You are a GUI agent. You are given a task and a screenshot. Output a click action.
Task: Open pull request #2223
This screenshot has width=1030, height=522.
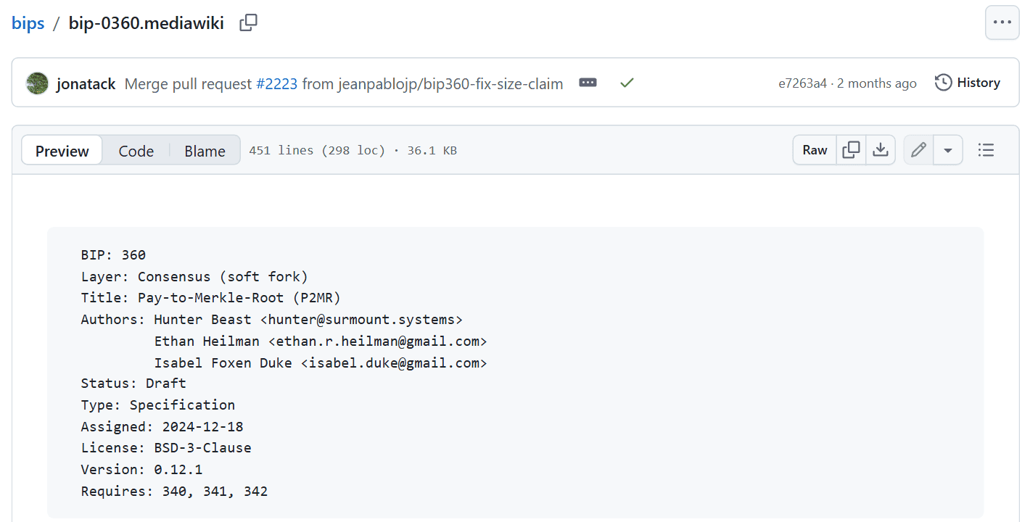tap(277, 83)
